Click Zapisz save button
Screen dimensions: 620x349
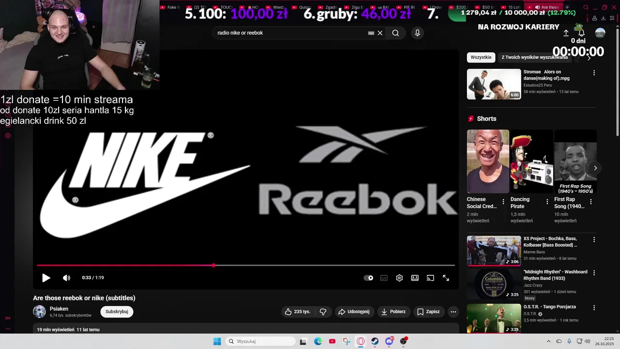(x=429, y=312)
